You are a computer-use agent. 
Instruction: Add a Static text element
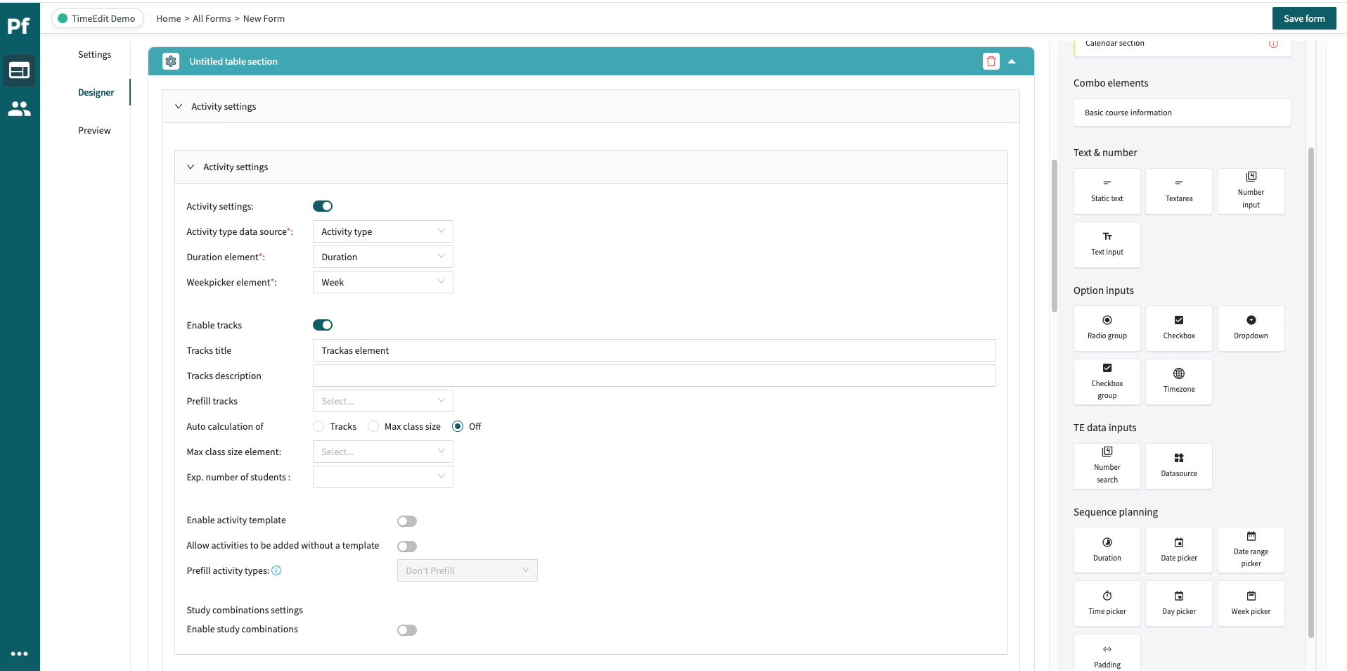pyautogui.click(x=1107, y=191)
